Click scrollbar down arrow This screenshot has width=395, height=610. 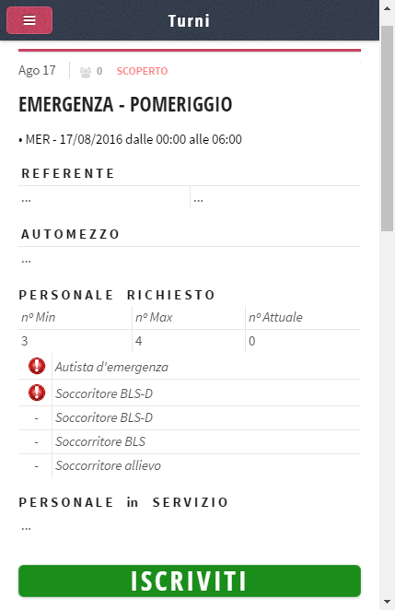(388, 602)
